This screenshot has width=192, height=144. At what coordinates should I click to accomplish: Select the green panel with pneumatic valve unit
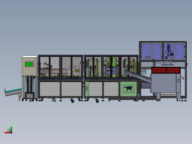coord(128,89)
